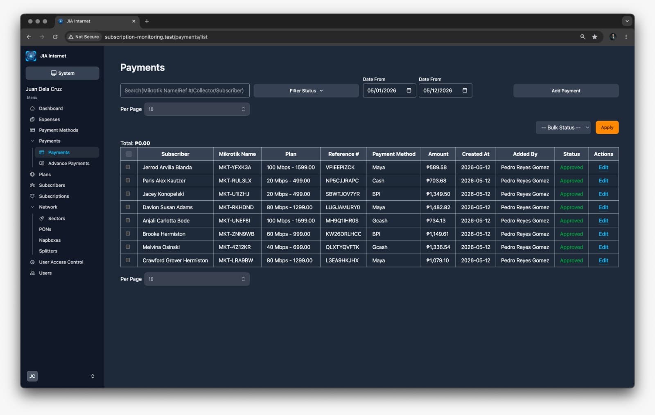Open the Splitters menu item
Screen dimensions: 655x415
[x=48, y=251]
